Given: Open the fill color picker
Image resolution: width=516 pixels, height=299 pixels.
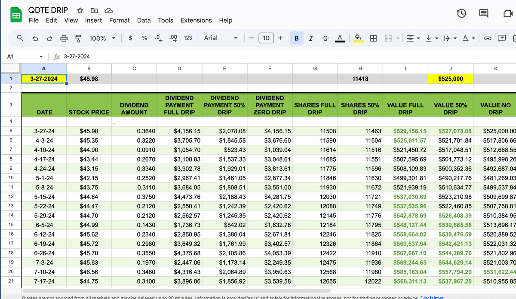Looking at the screenshot, I should pos(358,38).
